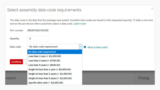Collapse the Date code dropdown arrow
160x90 pixels.
point(80,47)
